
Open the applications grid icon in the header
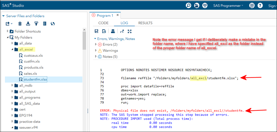point(205,6)
